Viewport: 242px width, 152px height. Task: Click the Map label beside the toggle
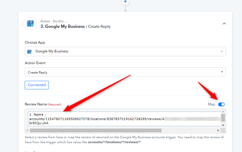(211, 104)
